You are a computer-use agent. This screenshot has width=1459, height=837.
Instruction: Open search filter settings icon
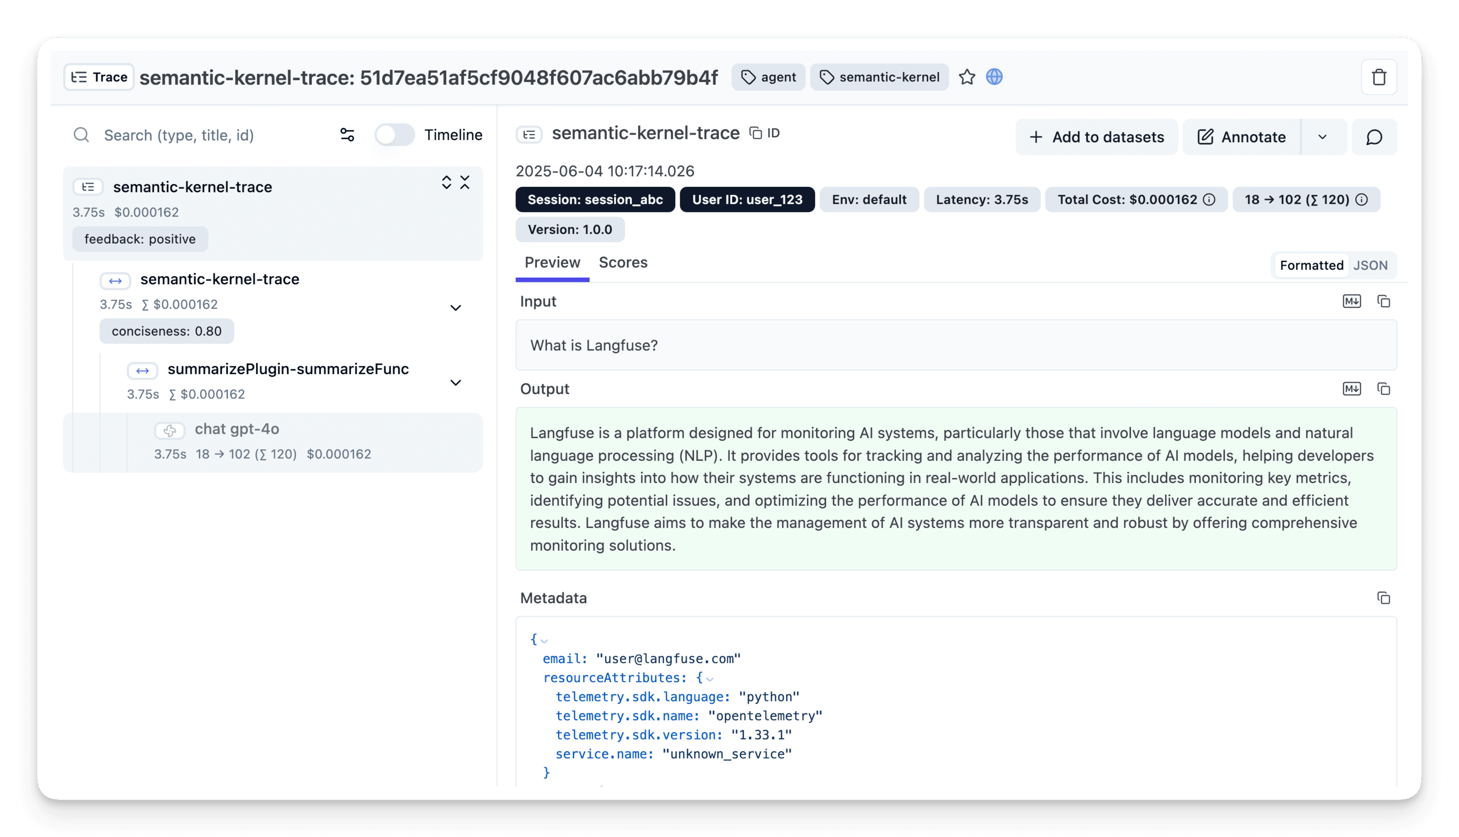pos(347,135)
